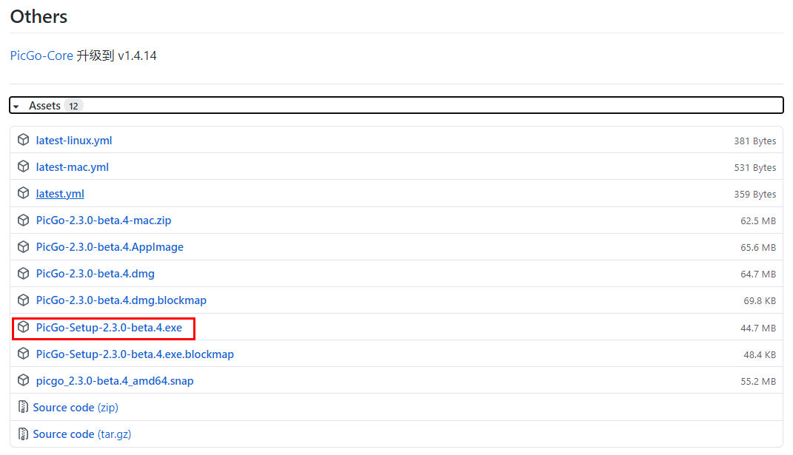This screenshot has height=455, width=793.
Task: Download PicGo-Setup-2.3.0-beta.4.exe.blockmap file
Action: (x=135, y=354)
